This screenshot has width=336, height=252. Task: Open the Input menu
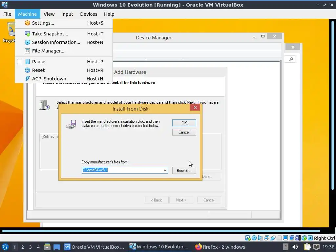tap(67, 14)
